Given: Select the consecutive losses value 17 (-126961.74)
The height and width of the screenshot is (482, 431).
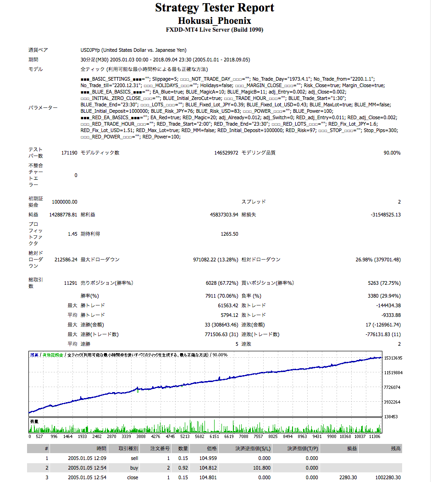Looking at the screenshot, I should [x=383, y=325].
